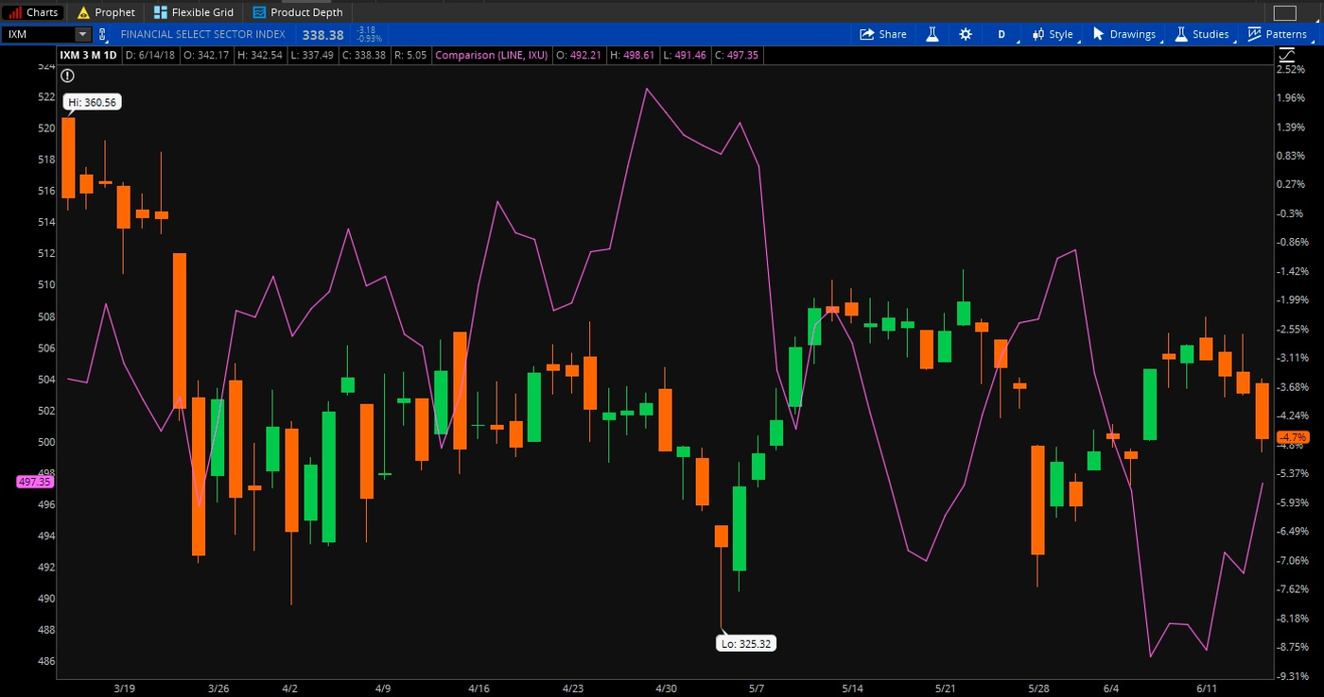The height and width of the screenshot is (697, 1324).
Task: Click the Share button
Action: click(x=883, y=34)
